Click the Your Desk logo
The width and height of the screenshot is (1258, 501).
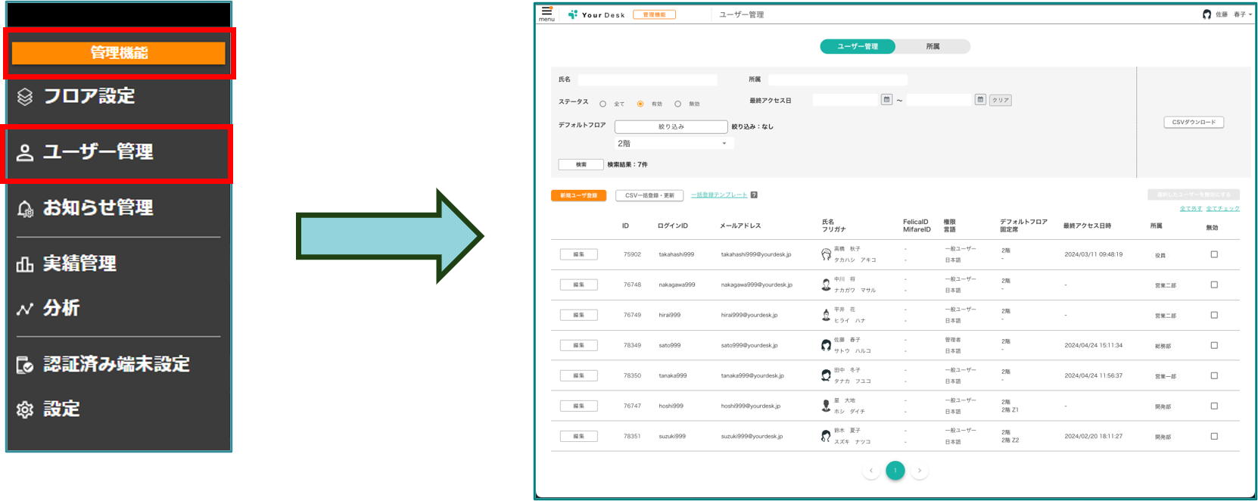tap(596, 14)
